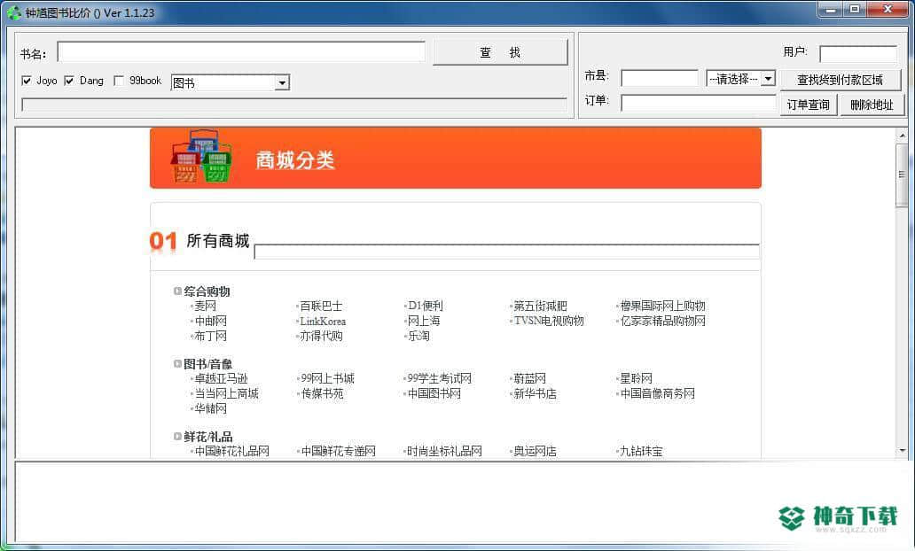This screenshot has width=915, height=551.
Task: Click the 订单查询 button
Action: click(809, 105)
